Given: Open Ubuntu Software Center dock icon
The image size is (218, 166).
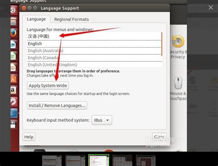Looking at the screenshot, I should click(13, 79).
